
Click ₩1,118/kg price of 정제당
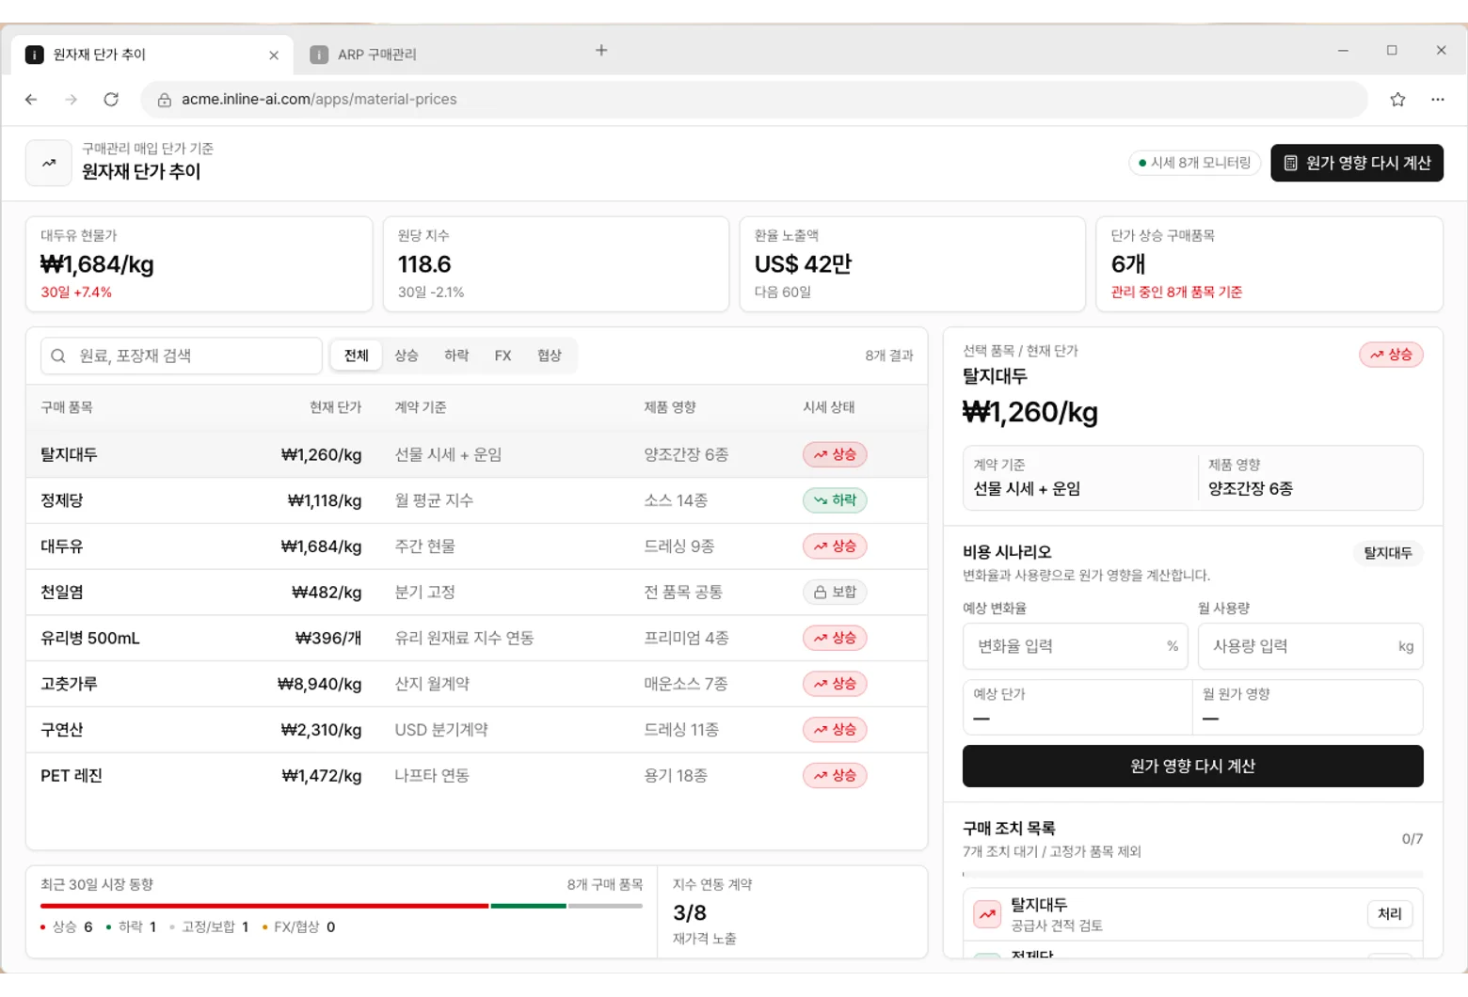click(x=325, y=501)
